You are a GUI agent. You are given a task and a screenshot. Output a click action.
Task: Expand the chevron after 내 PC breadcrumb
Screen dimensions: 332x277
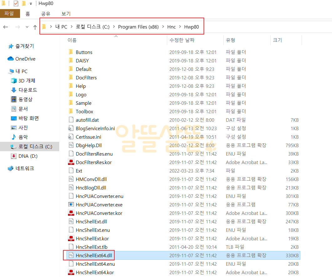pyautogui.click(x=71, y=27)
